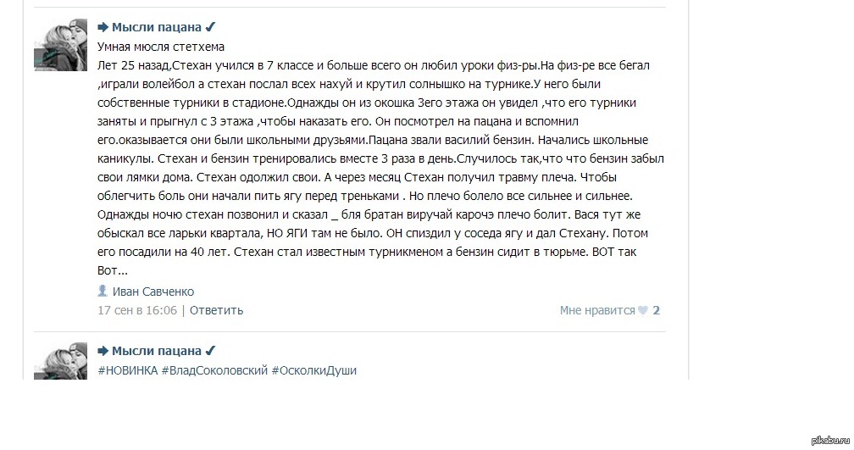Click the person icon beside Иван Савченко

(103, 292)
